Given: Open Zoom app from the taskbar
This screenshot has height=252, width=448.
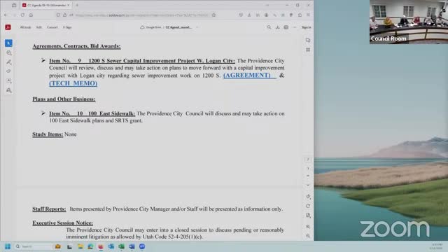Looking at the screenshot, I should tap(142, 246).
